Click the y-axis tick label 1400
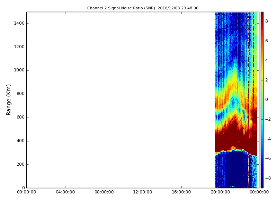Screen dimensions: 277x208 coord(19,23)
